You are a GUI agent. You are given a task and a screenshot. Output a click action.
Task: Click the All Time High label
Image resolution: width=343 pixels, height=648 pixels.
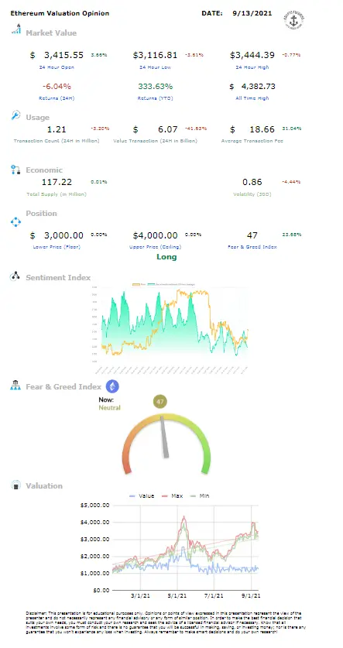point(252,98)
